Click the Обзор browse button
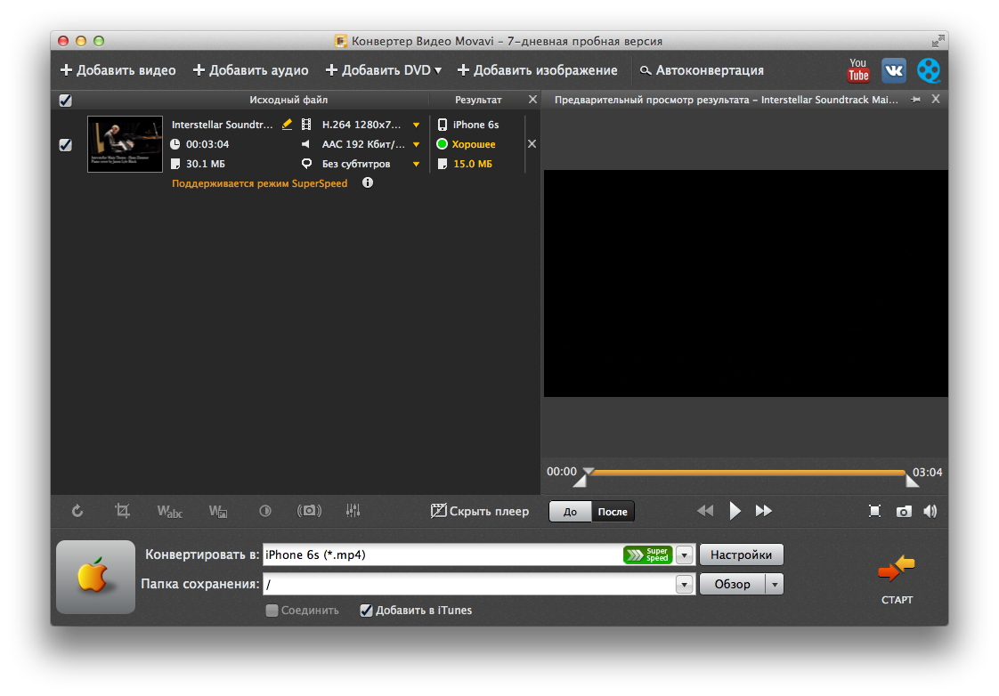Image resolution: width=999 pixels, height=696 pixels. 732,584
